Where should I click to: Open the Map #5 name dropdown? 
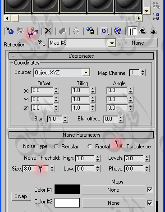[112, 43]
